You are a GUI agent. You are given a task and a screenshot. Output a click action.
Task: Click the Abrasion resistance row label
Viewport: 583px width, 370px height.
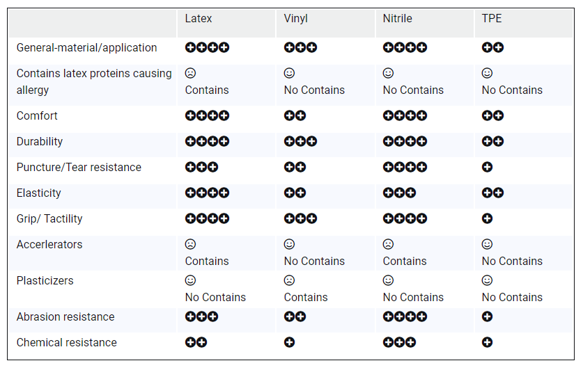(x=65, y=317)
